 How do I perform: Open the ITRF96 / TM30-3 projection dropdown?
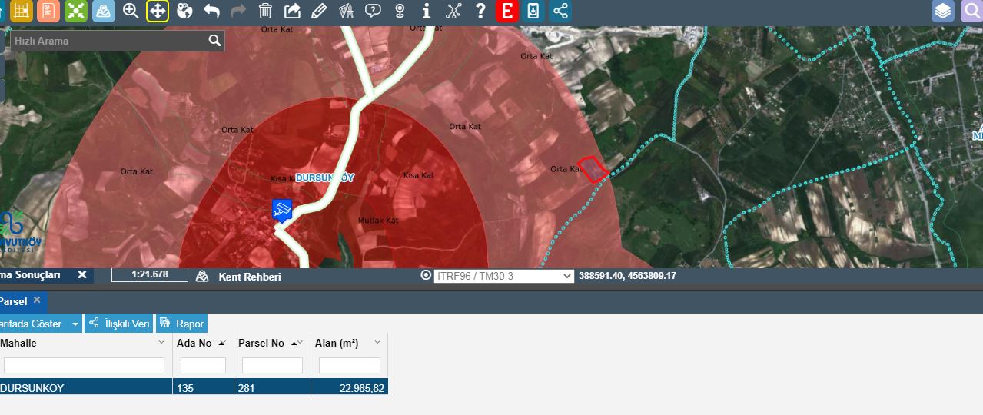point(504,276)
